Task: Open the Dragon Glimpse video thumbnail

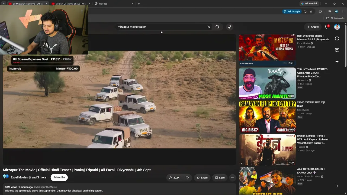Action: [267, 150]
